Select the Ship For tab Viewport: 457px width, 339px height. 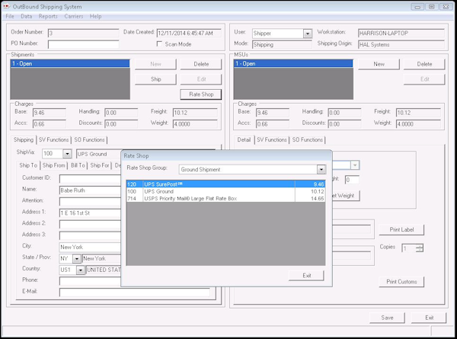(x=99, y=165)
